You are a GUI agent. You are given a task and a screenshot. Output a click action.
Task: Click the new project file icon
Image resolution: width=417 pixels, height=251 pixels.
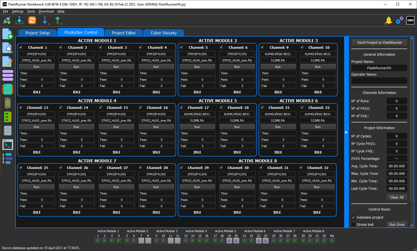pos(7,34)
